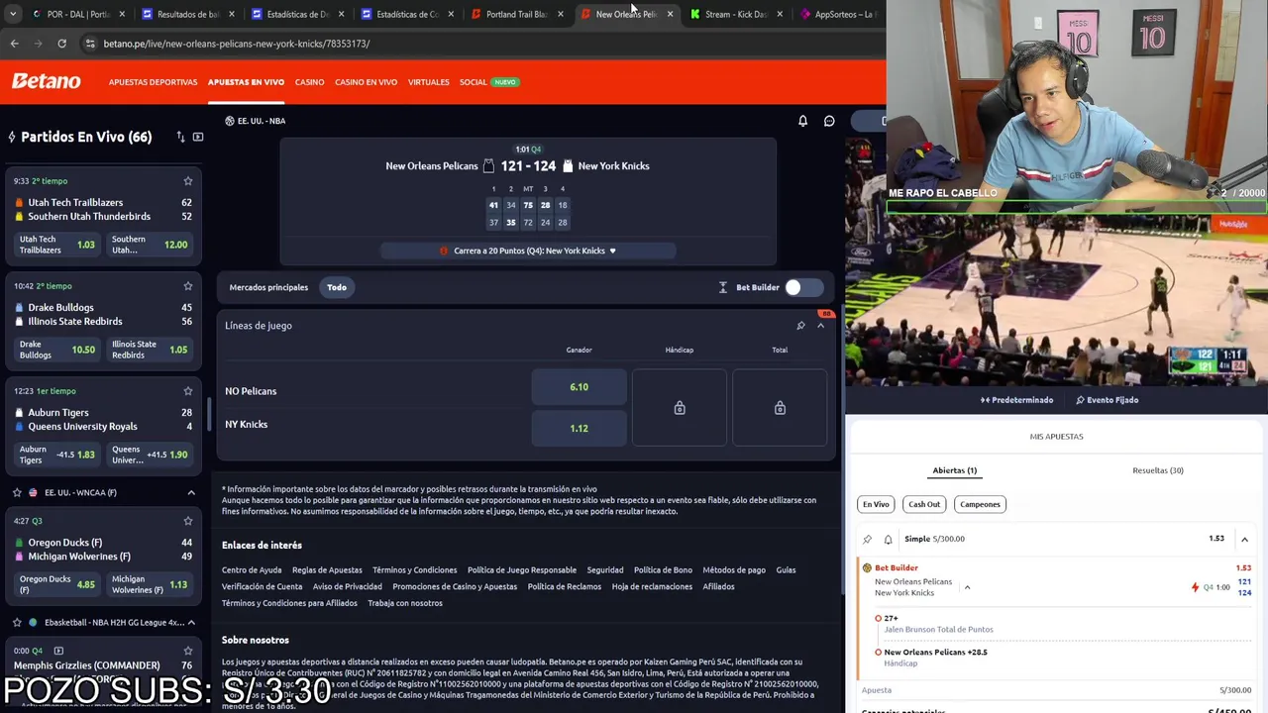Click Bet Builder icon next to toggle
Viewport: 1268px width, 713px height.
pos(723,287)
